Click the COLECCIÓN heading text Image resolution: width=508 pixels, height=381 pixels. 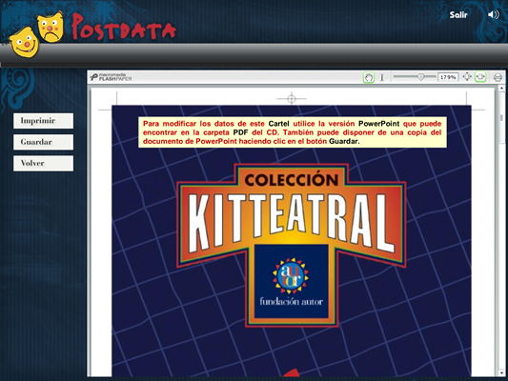(x=292, y=180)
